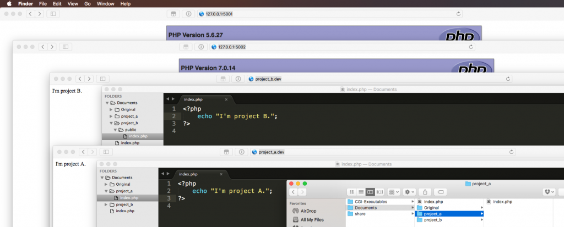Open the Dropbox dropdown in Finder toolbar

548,192
